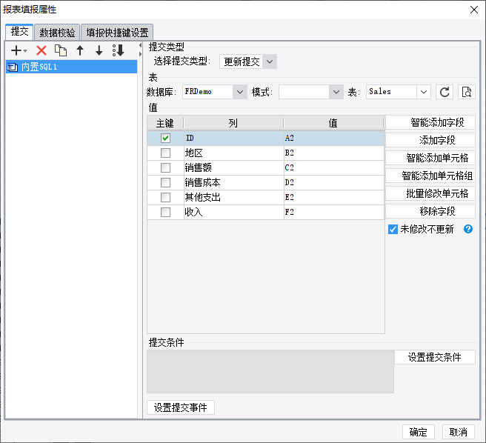
Task: Click the preview table data icon
Action: [x=467, y=92]
